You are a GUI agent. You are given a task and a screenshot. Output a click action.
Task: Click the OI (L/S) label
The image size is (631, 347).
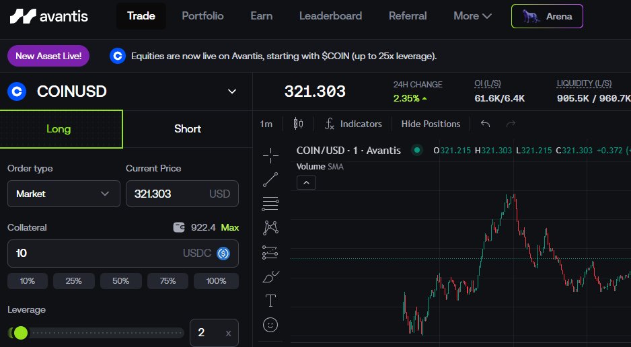click(x=487, y=83)
